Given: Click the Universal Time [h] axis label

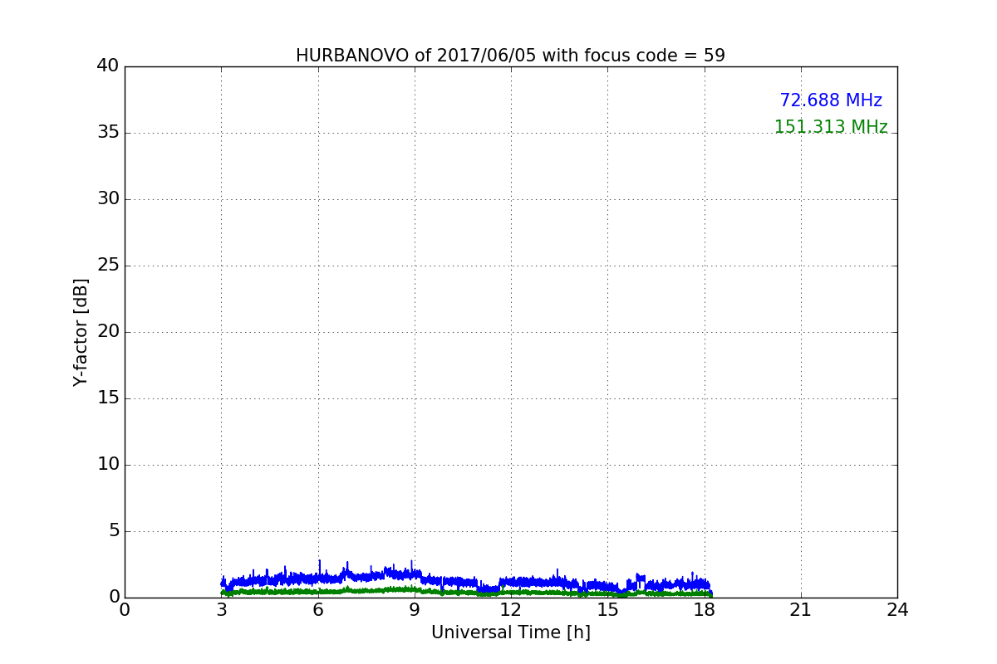Looking at the screenshot, I should coord(511,632).
